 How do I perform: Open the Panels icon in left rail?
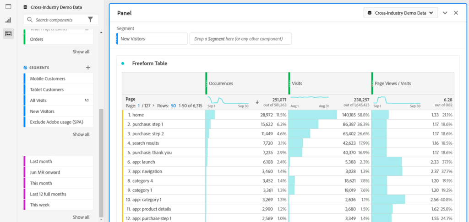(x=8, y=6)
